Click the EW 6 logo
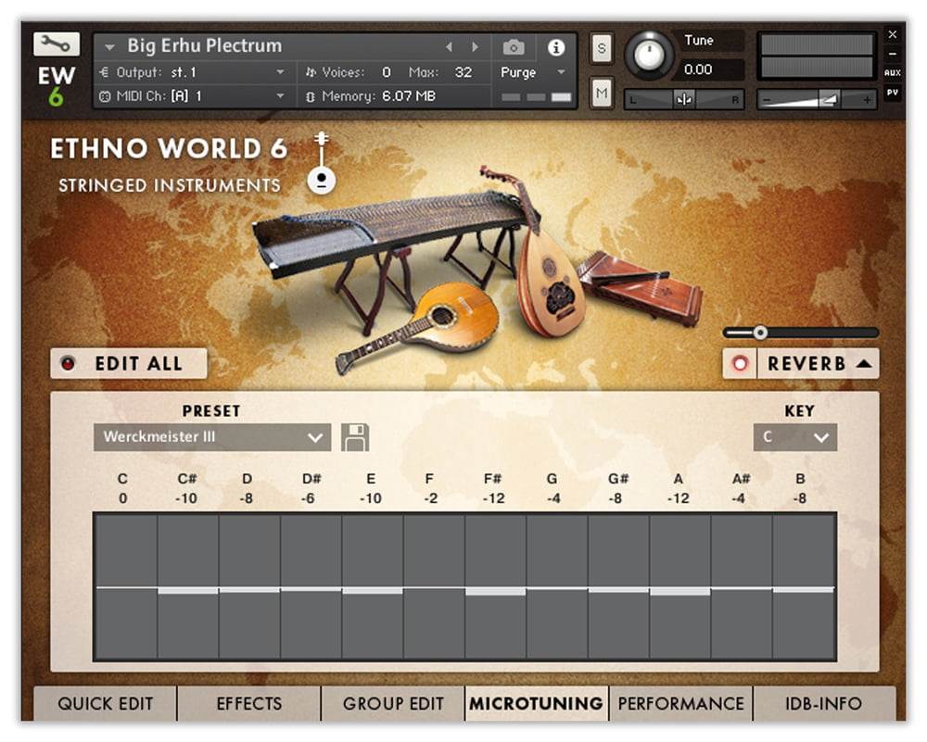The height and width of the screenshot is (742, 927). coord(57,85)
